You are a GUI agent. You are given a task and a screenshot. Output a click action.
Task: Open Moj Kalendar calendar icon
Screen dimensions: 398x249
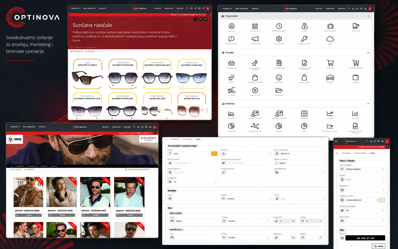coord(255,26)
